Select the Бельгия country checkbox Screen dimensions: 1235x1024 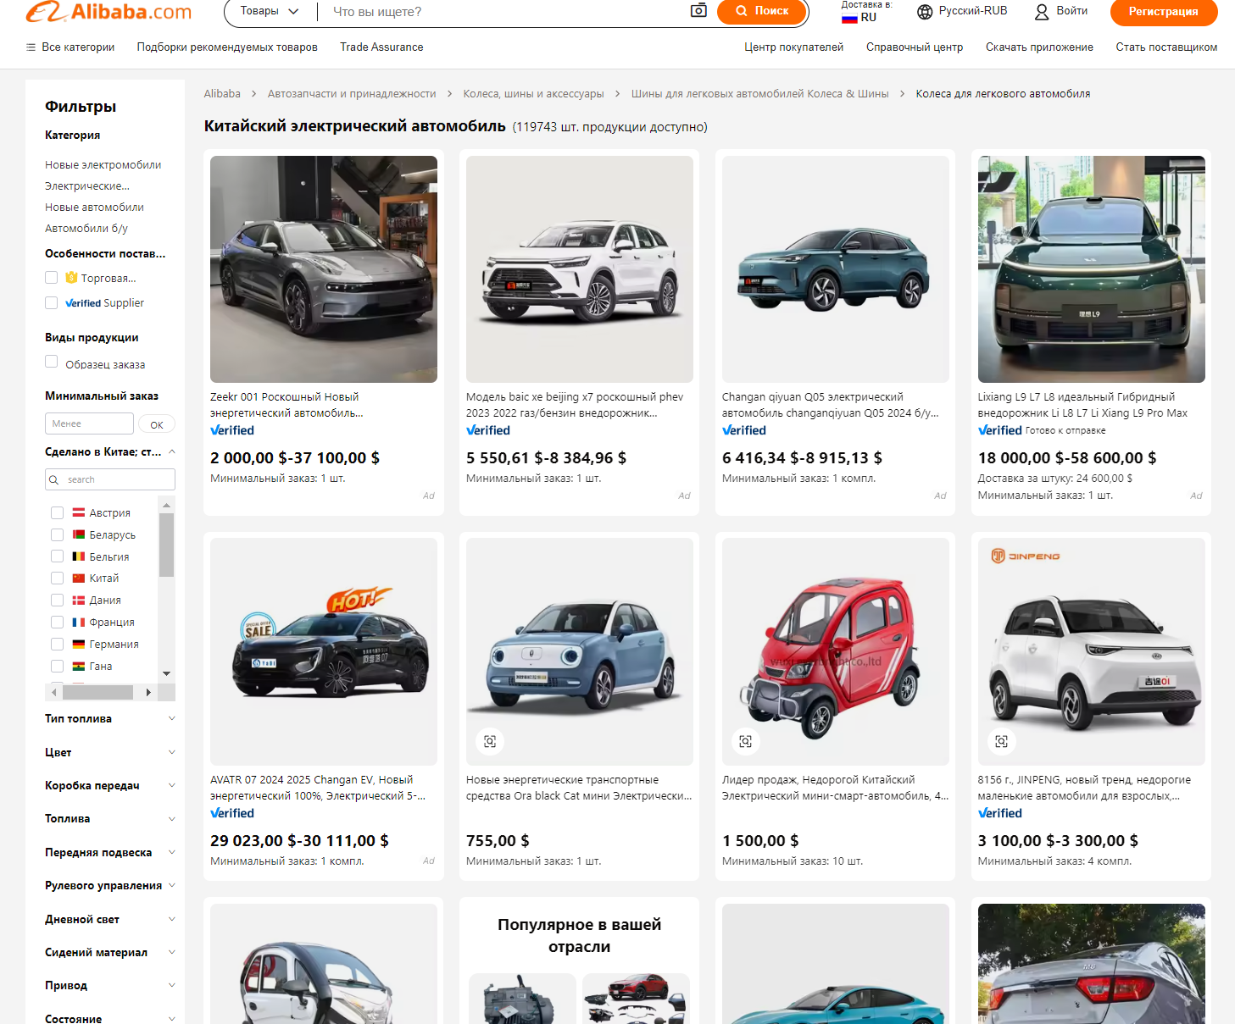57,556
